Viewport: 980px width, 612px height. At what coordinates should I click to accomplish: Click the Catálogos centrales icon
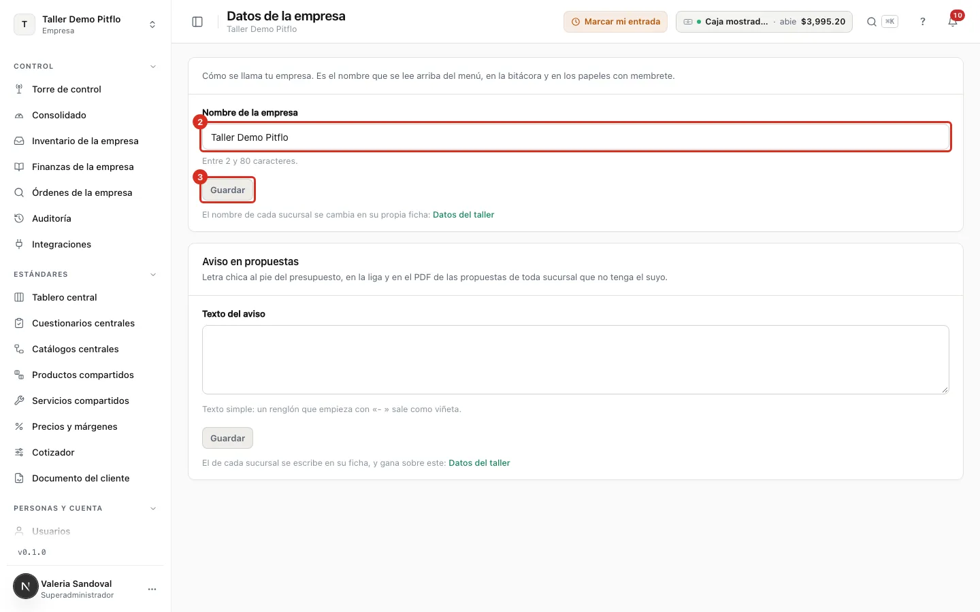(x=19, y=349)
